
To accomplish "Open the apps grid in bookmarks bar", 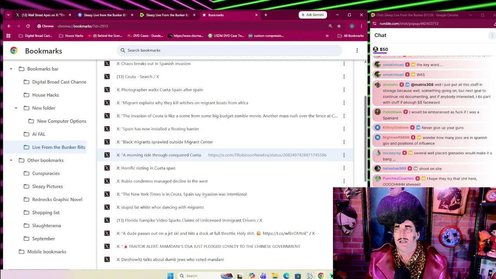I will coord(8,36).
